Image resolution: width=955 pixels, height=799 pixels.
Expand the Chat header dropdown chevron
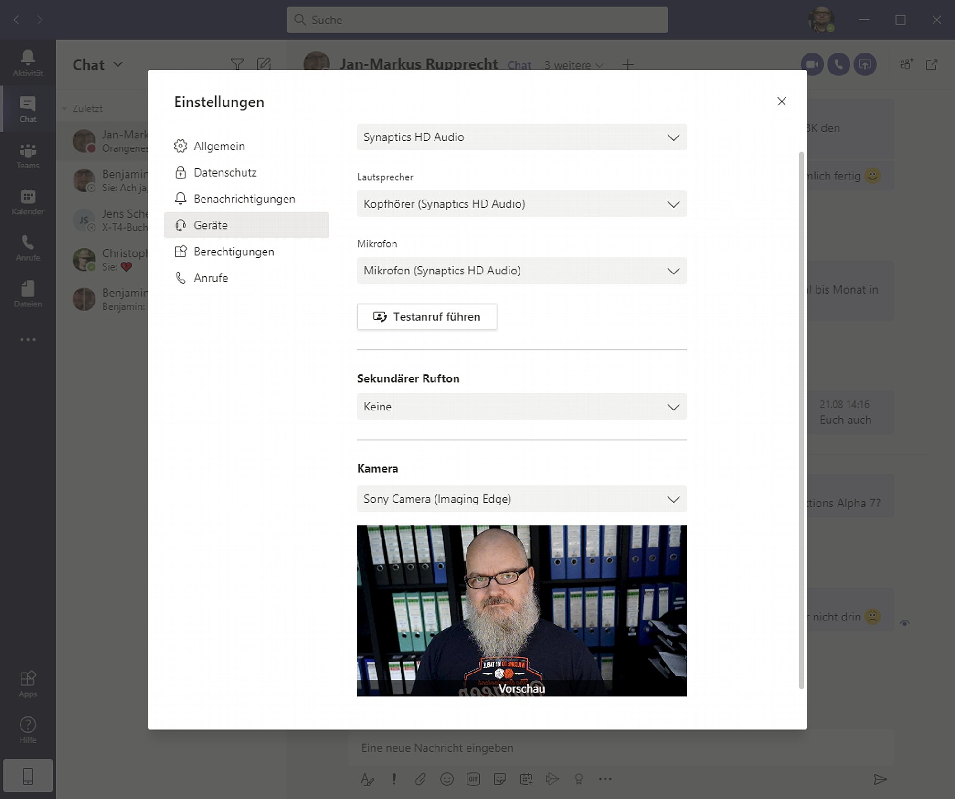(118, 64)
